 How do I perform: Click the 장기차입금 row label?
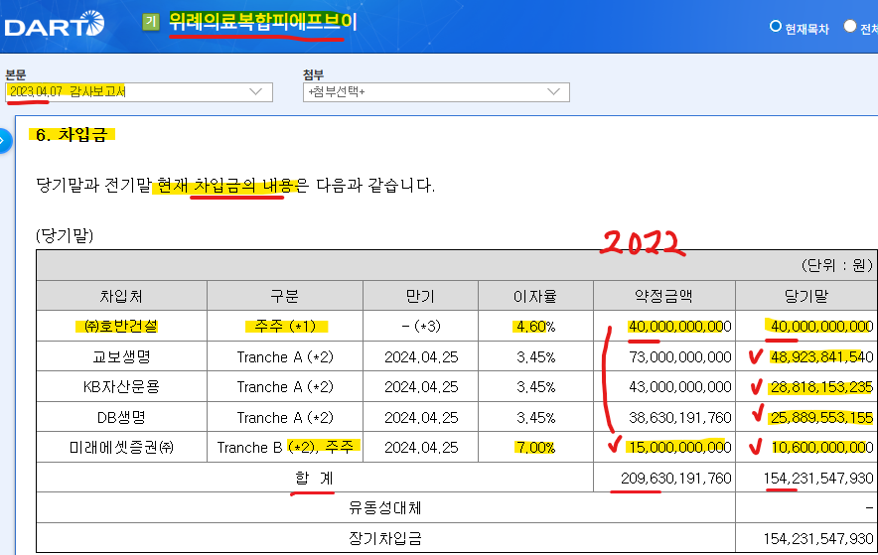[x=385, y=538]
